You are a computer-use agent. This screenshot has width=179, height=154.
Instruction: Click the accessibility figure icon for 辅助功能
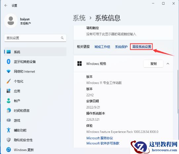click(x=9, y=130)
